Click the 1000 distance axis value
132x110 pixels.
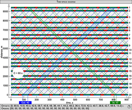(x=5, y=85)
